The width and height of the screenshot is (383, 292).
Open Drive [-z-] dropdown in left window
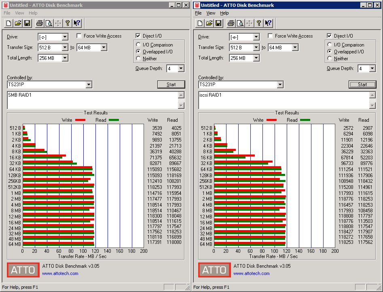point(65,37)
